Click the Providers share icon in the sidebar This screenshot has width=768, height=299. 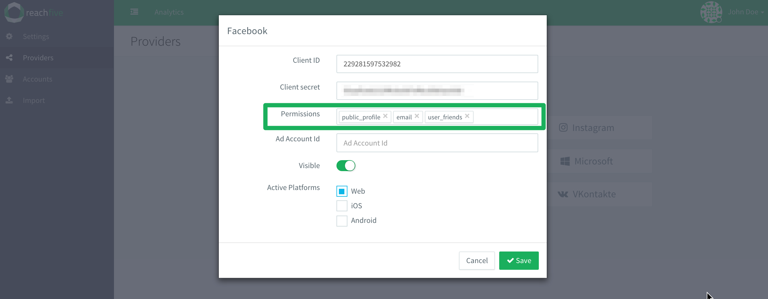9,58
